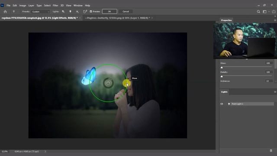
Task: Open the Layer menu
Action: tap(31, 6)
